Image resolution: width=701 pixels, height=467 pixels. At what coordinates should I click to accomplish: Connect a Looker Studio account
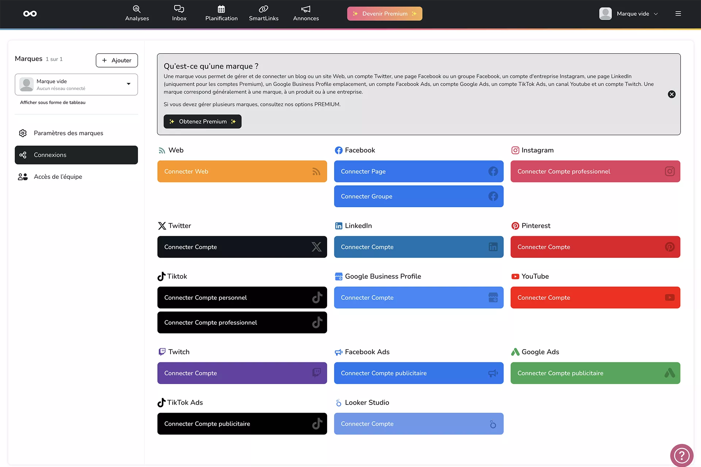418,424
